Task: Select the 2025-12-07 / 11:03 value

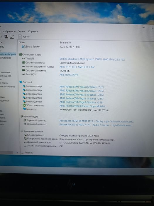Action: point(70,47)
